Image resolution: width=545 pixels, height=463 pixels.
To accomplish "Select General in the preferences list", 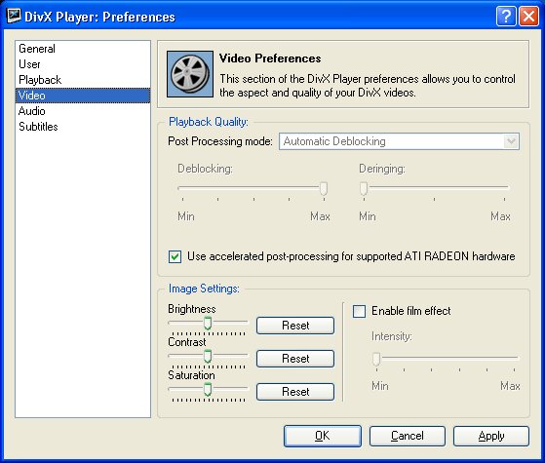I will click(37, 49).
